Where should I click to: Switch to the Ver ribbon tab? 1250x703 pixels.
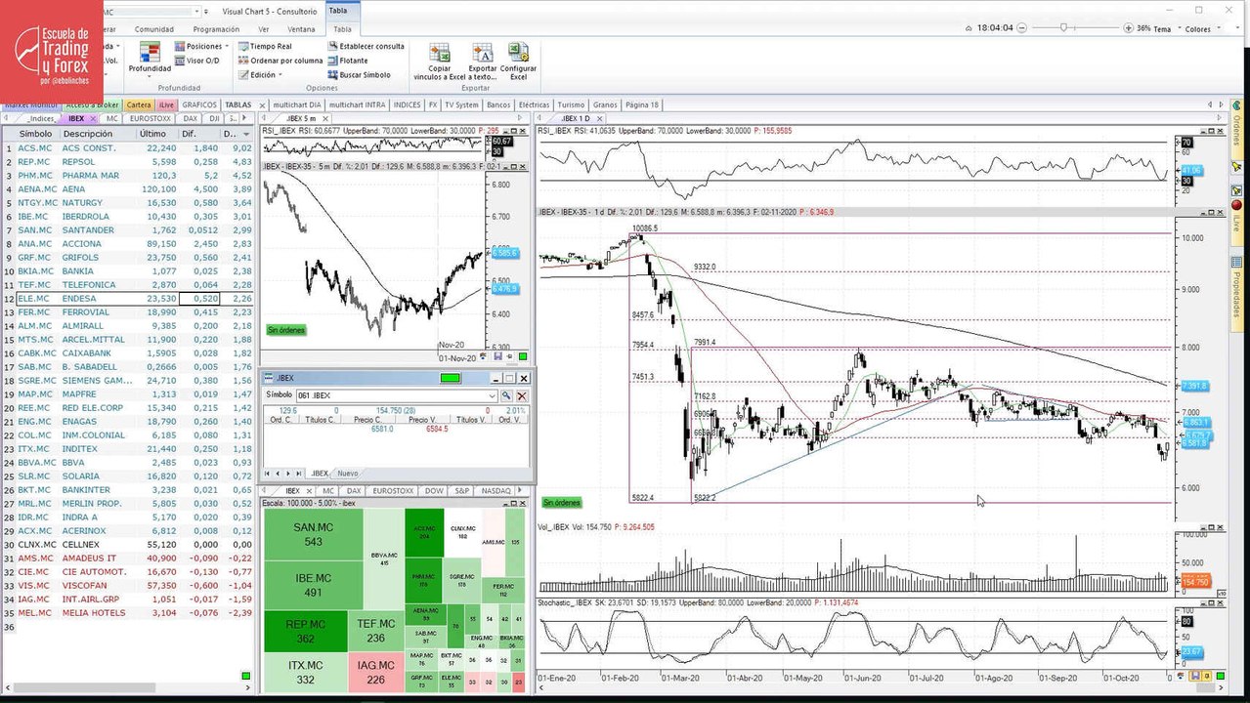tap(264, 29)
